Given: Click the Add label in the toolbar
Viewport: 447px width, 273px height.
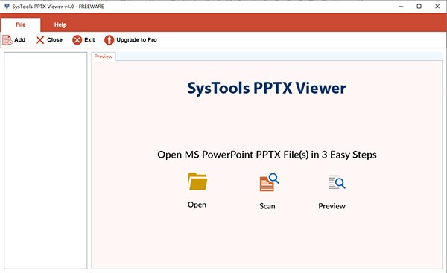Looking at the screenshot, I should (19, 40).
